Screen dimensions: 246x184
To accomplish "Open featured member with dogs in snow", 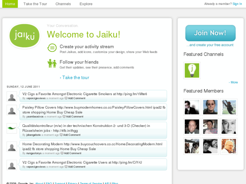I will (x=192, y=146).
